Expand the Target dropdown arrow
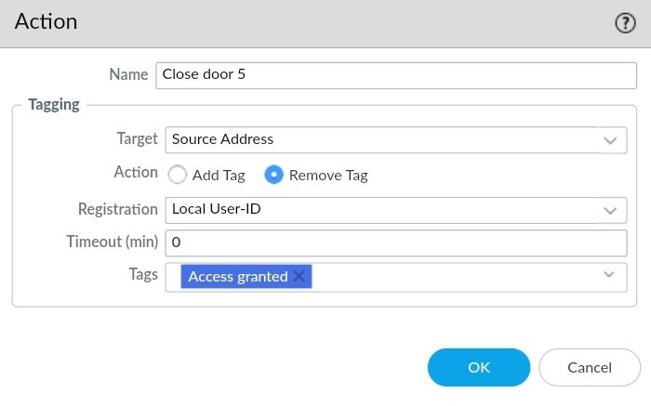 click(610, 140)
